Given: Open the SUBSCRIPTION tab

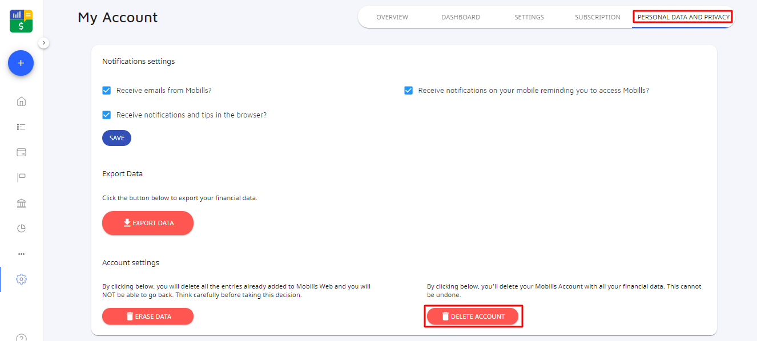Looking at the screenshot, I should click(x=597, y=17).
